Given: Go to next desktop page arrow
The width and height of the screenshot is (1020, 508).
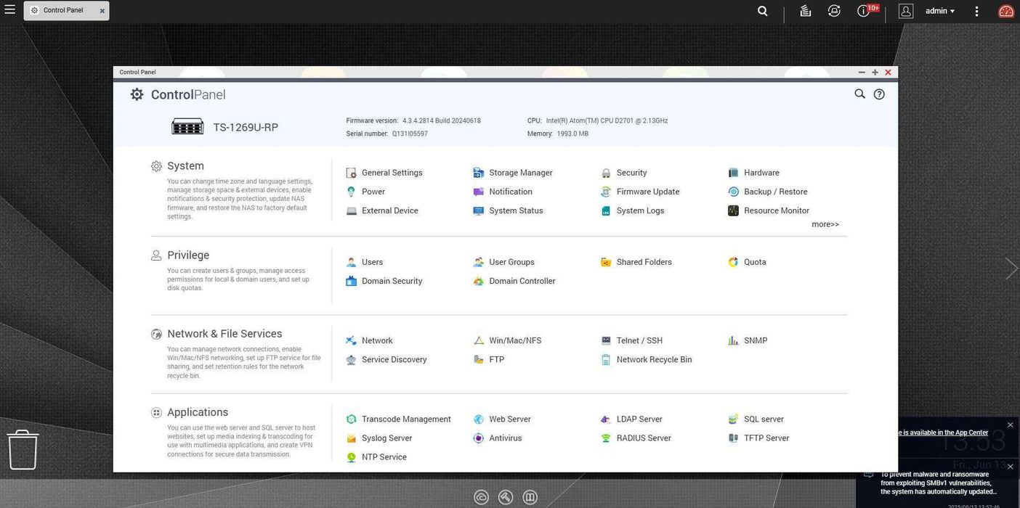Looking at the screenshot, I should pos(1011,269).
